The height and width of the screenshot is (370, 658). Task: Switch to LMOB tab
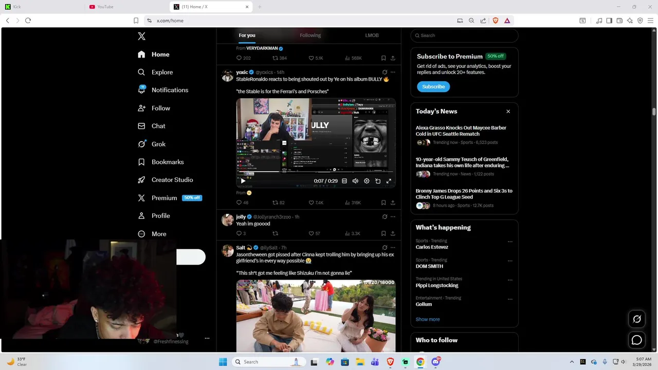(372, 35)
